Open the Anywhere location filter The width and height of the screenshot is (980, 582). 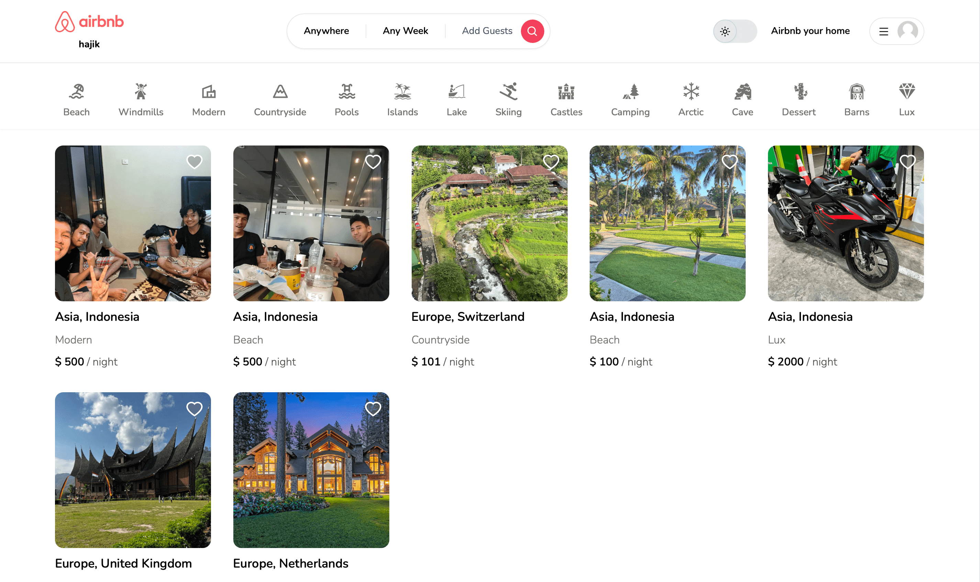(x=326, y=31)
